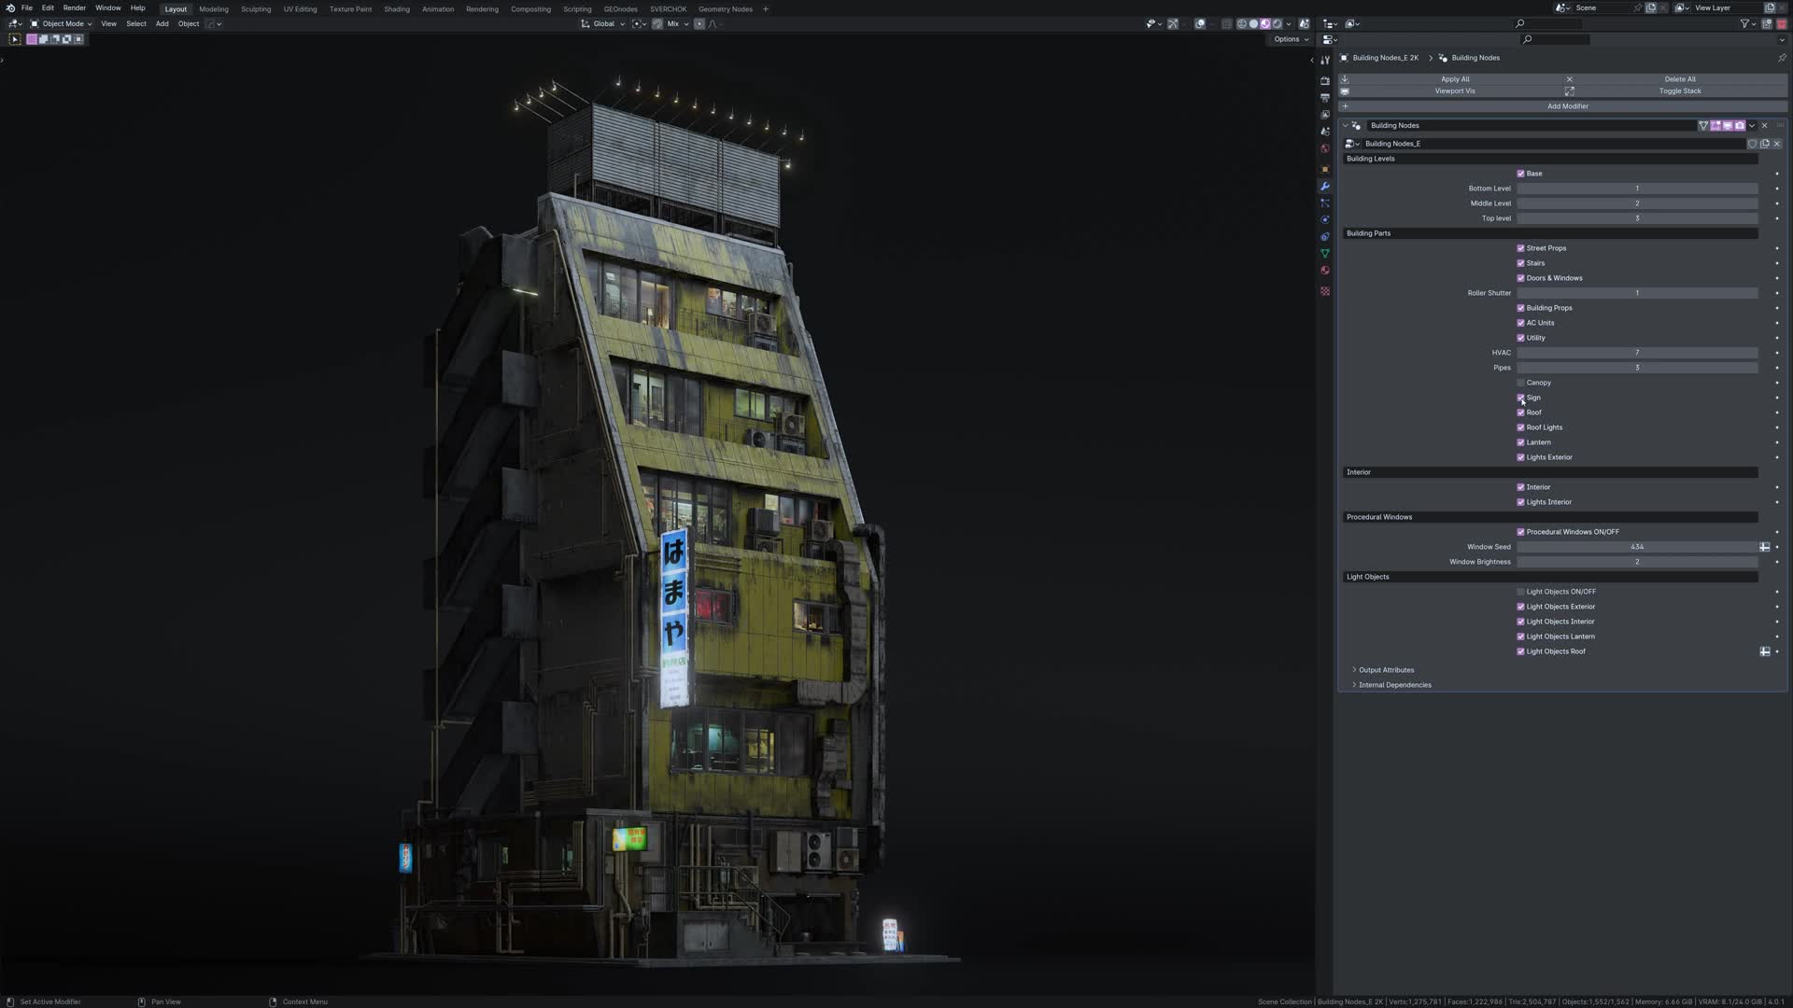Image resolution: width=1793 pixels, height=1008 pixels.
Task: Open the Global transform orientation dropdown
Action: (603, 24)
